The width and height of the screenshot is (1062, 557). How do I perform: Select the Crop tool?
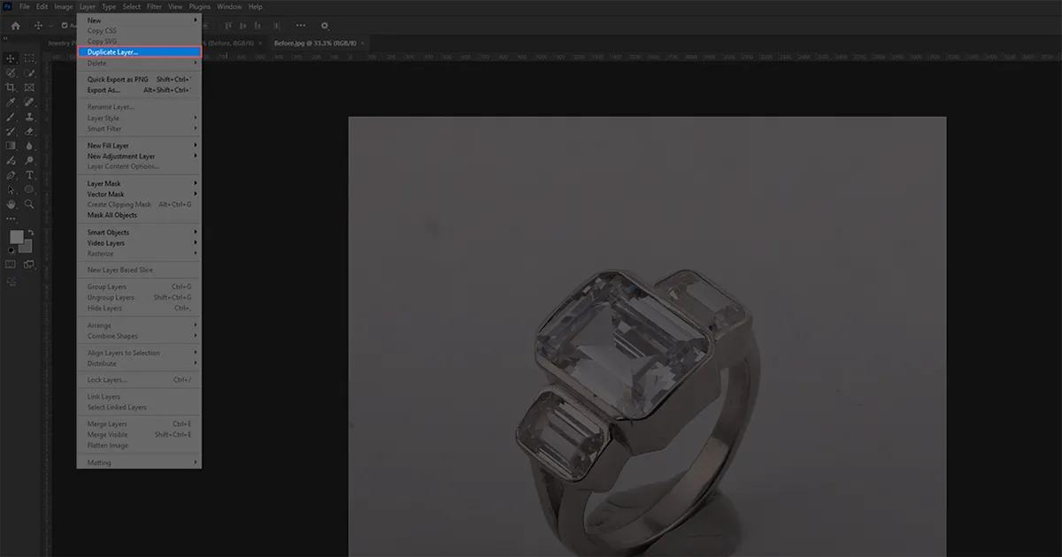(x=11, y=88)
